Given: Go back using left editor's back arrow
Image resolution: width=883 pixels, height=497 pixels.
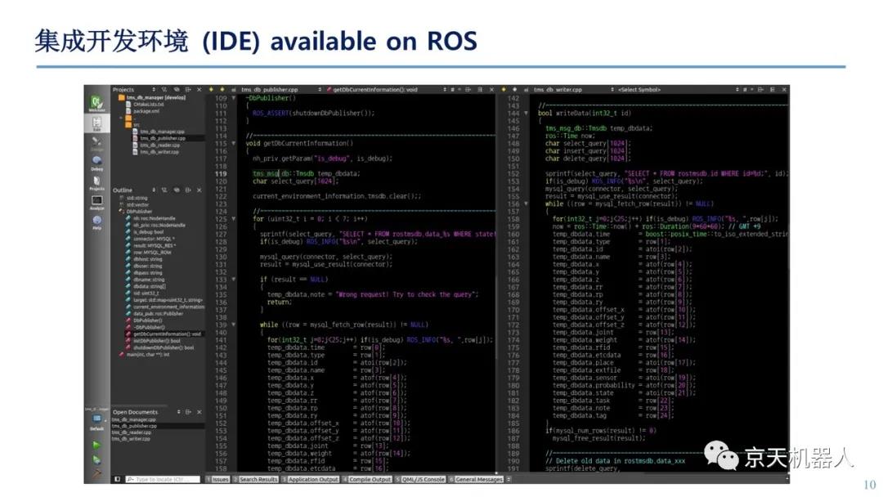Looking at the screenshot, I should pos(212,89).
